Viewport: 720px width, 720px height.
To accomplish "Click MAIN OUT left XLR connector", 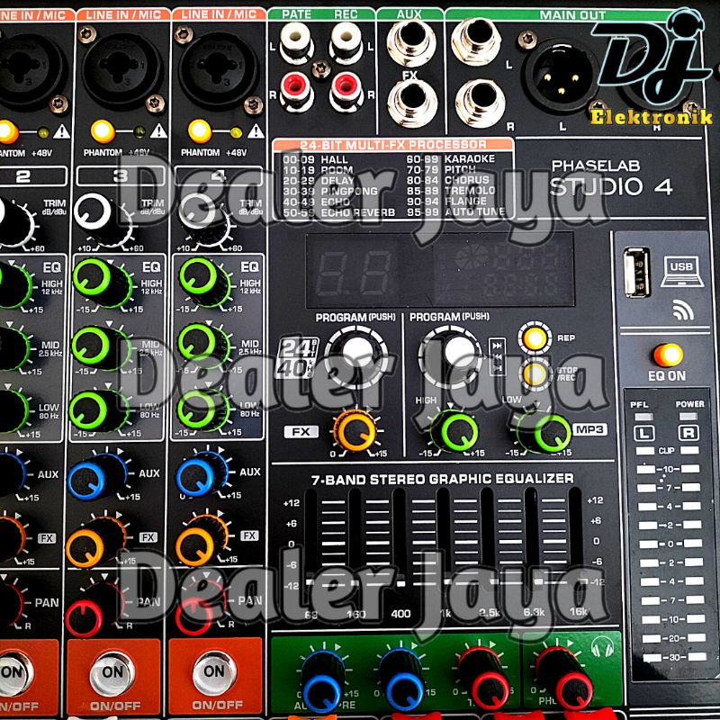I will point(562,76).
